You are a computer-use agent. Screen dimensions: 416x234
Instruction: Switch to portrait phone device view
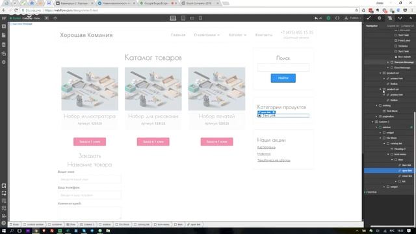[201, 18]
